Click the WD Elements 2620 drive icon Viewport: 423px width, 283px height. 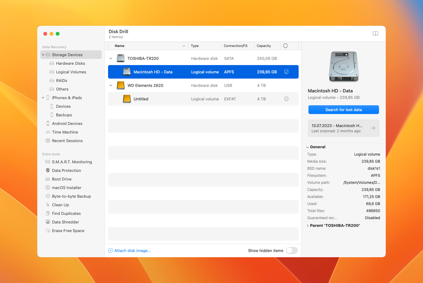click(121, 85)
